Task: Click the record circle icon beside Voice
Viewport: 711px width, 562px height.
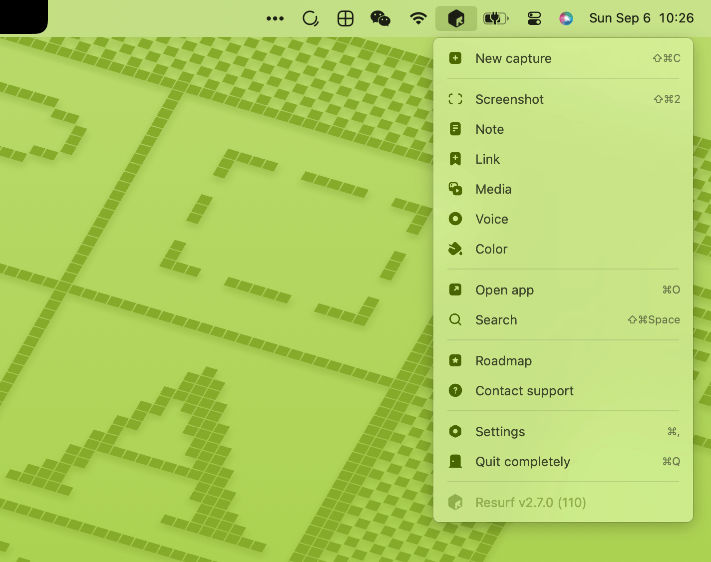Action: tap(455, 219)
